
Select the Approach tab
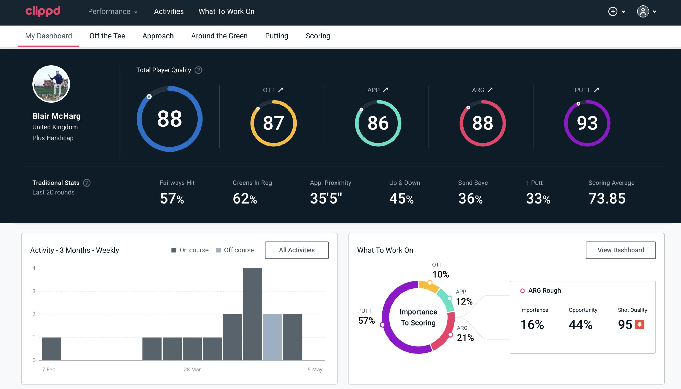[158, 36]
